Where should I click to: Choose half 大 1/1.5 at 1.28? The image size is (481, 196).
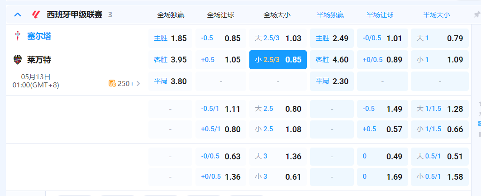click(x=440, y=109)
